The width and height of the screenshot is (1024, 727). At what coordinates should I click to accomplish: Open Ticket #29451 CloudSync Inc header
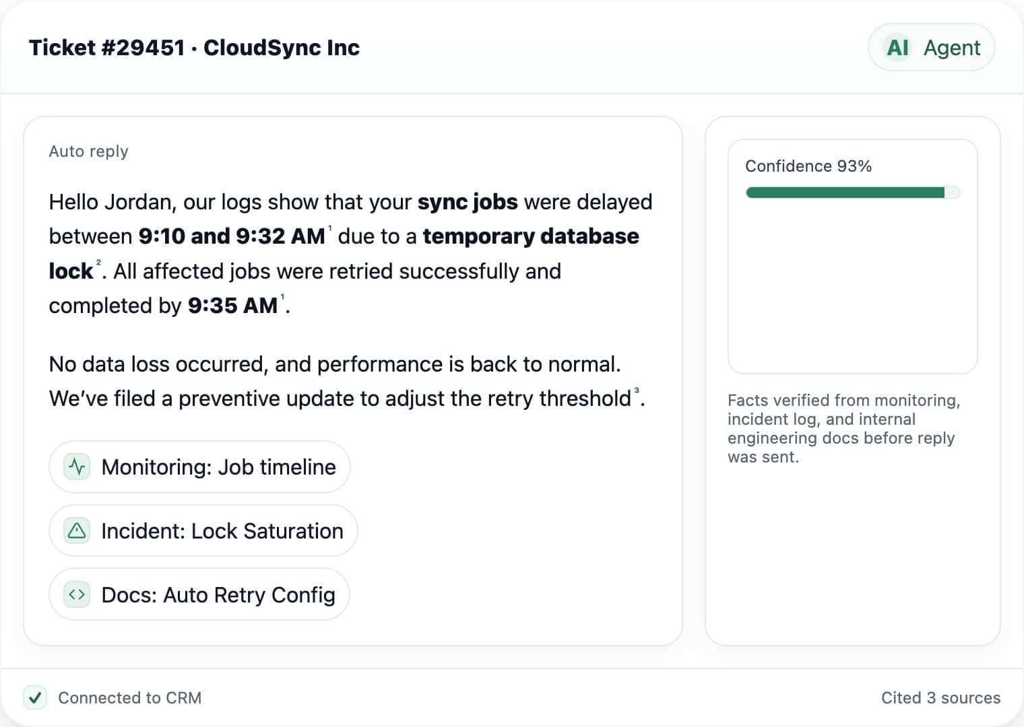click(x=194, y=47)
